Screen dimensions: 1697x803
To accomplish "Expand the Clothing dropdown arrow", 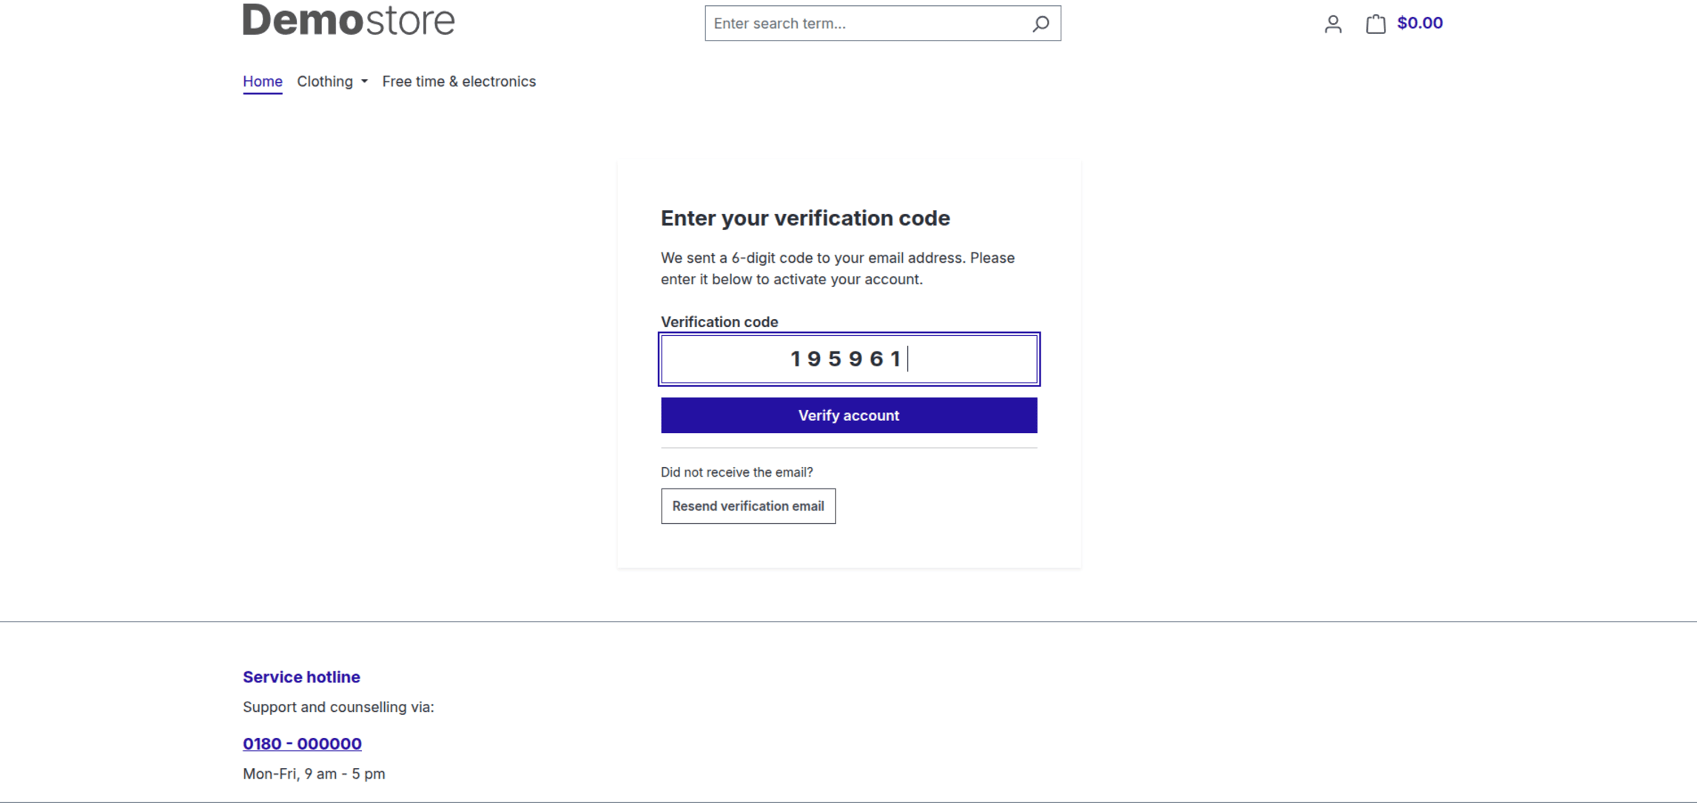I will pos(364,82).
